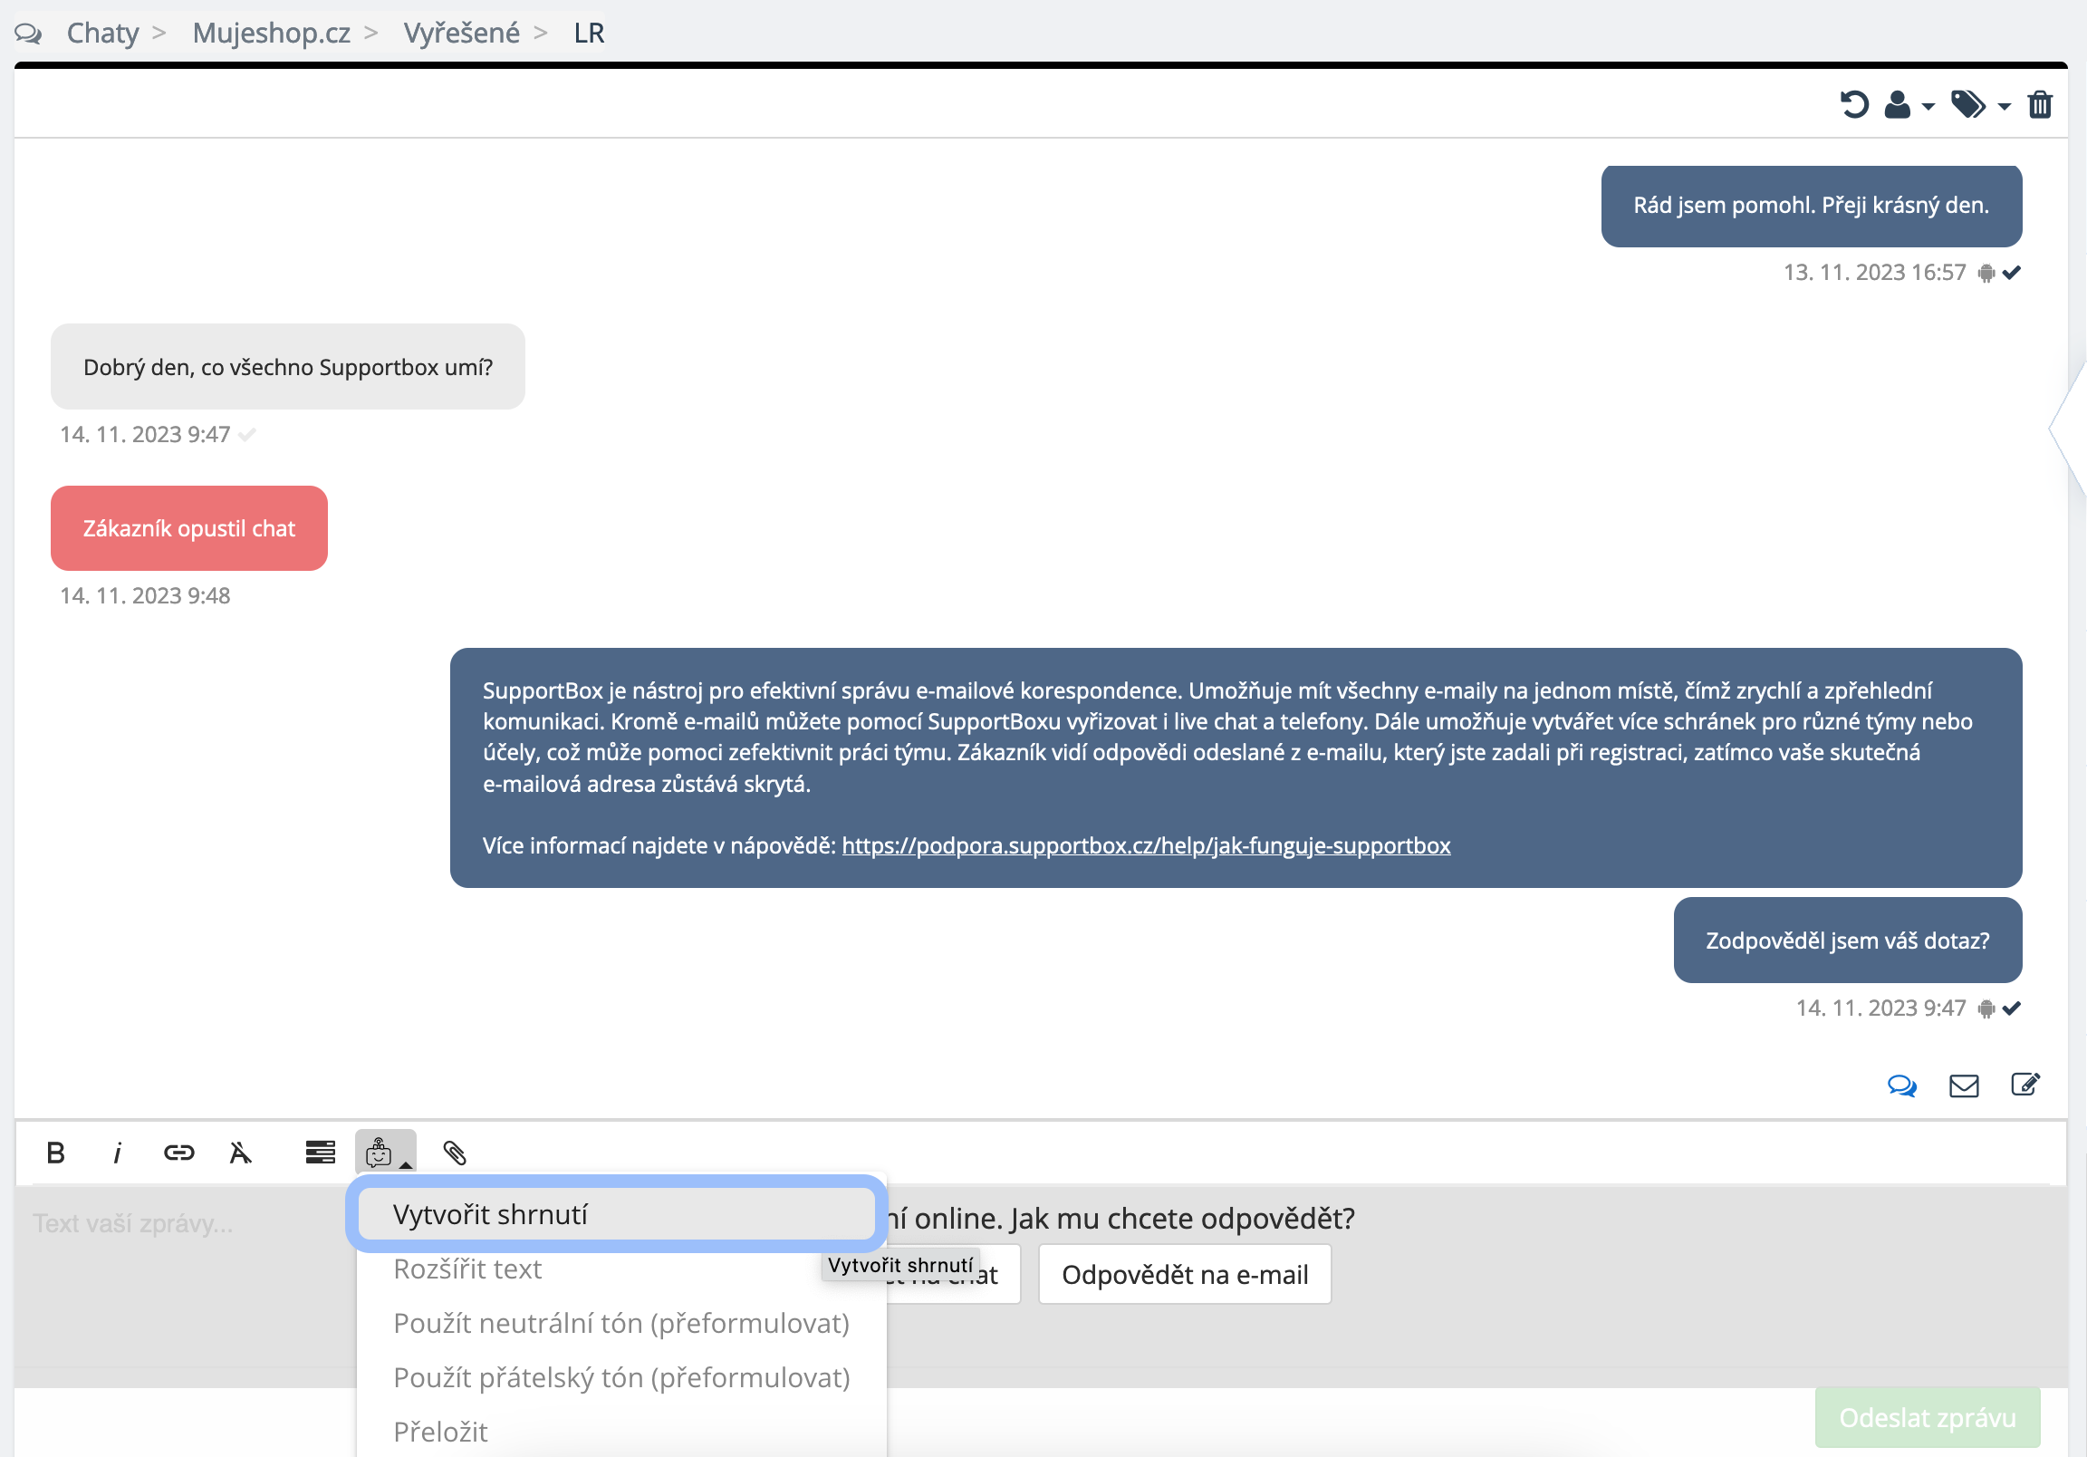Click the read checkmark beside 13. 11. 2023 16:57
The height and width of the screenshot is (1457, 2087).
click(2012, 273)
